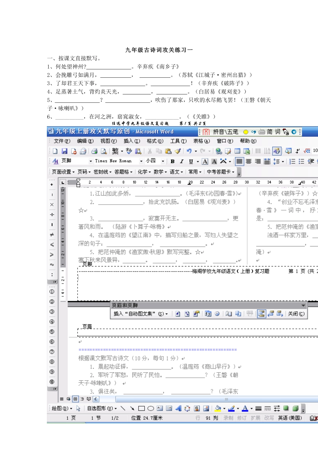Click the Undo arrow icon

tap(189, 151)
